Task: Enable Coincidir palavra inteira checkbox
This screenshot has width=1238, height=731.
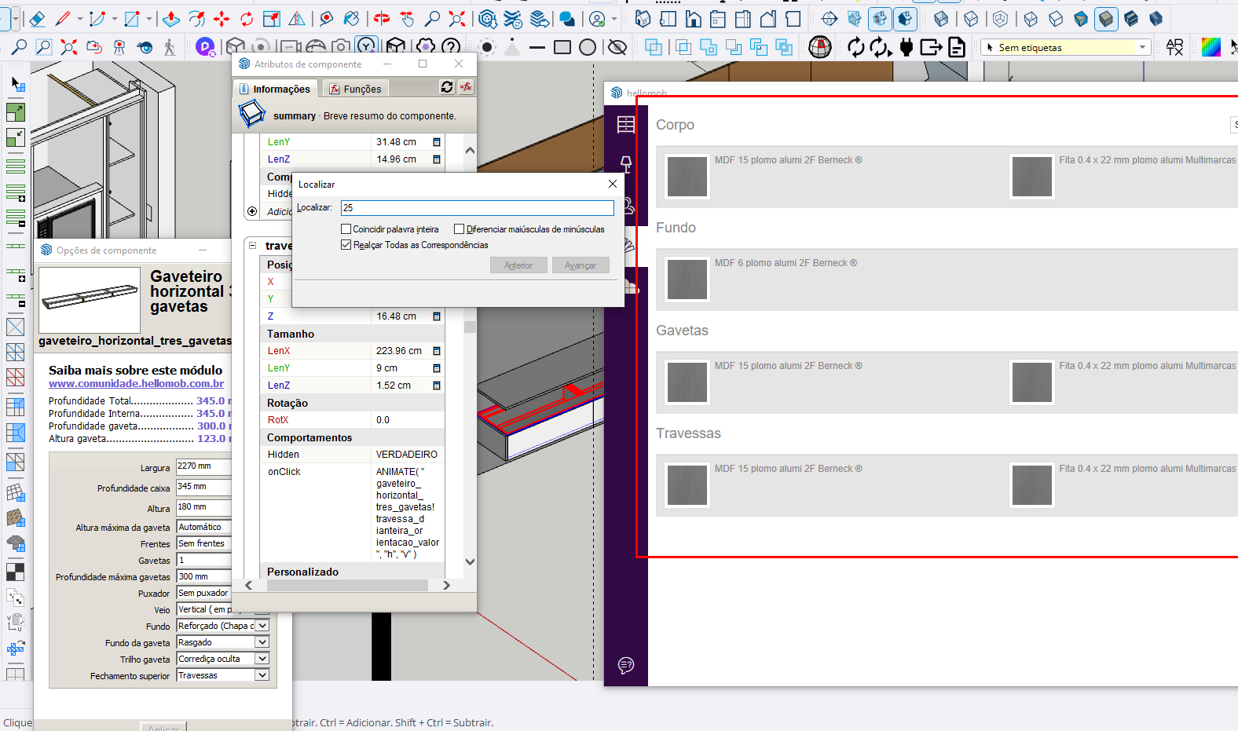Action: point(346,229)
